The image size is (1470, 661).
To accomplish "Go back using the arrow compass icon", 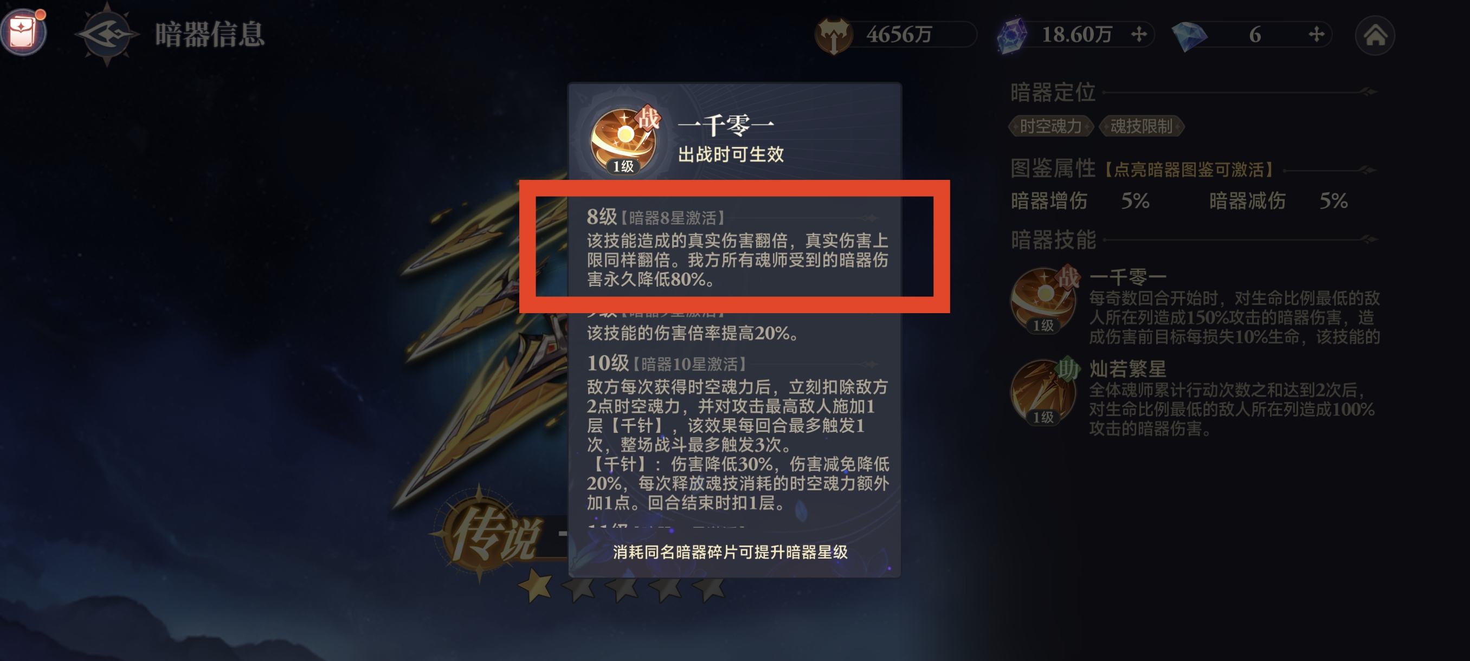I will click(107, 34).
